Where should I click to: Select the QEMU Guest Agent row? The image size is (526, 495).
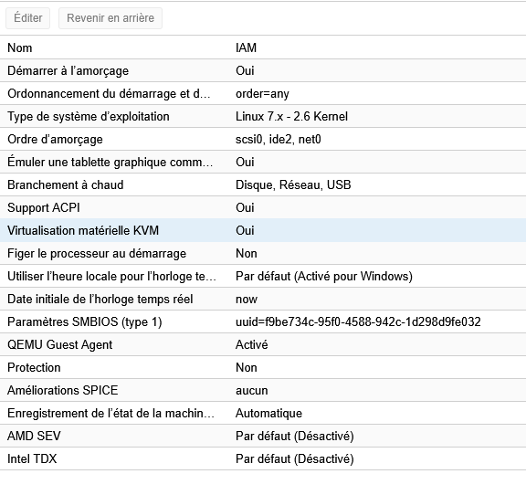tap(263, 344)
